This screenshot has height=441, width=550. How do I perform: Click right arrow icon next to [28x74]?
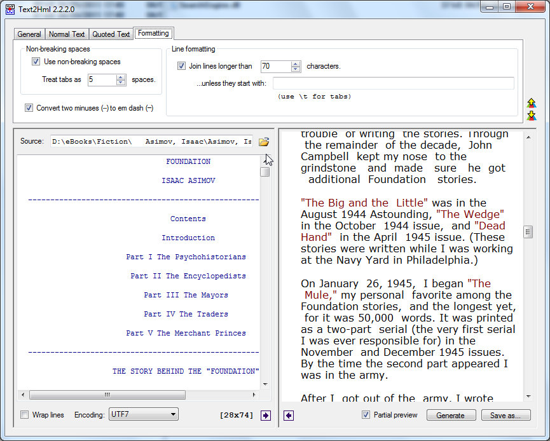point(266,416)
